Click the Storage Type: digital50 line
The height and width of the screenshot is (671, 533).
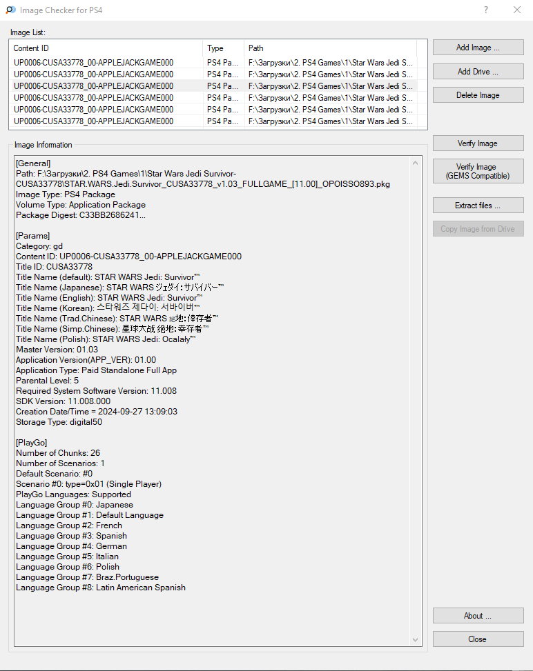pyautogui.click(x=59, y=422)
